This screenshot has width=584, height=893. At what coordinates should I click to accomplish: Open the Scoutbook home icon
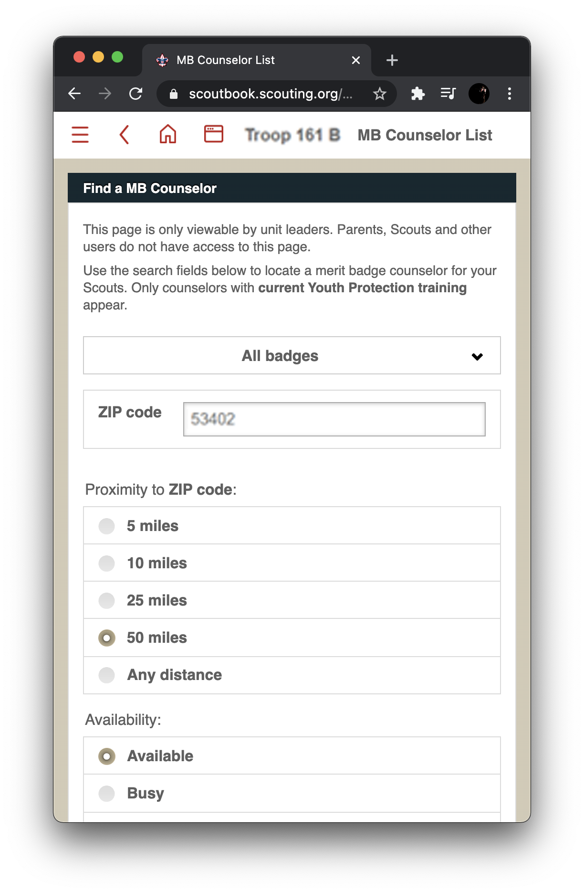click(168, 134)
